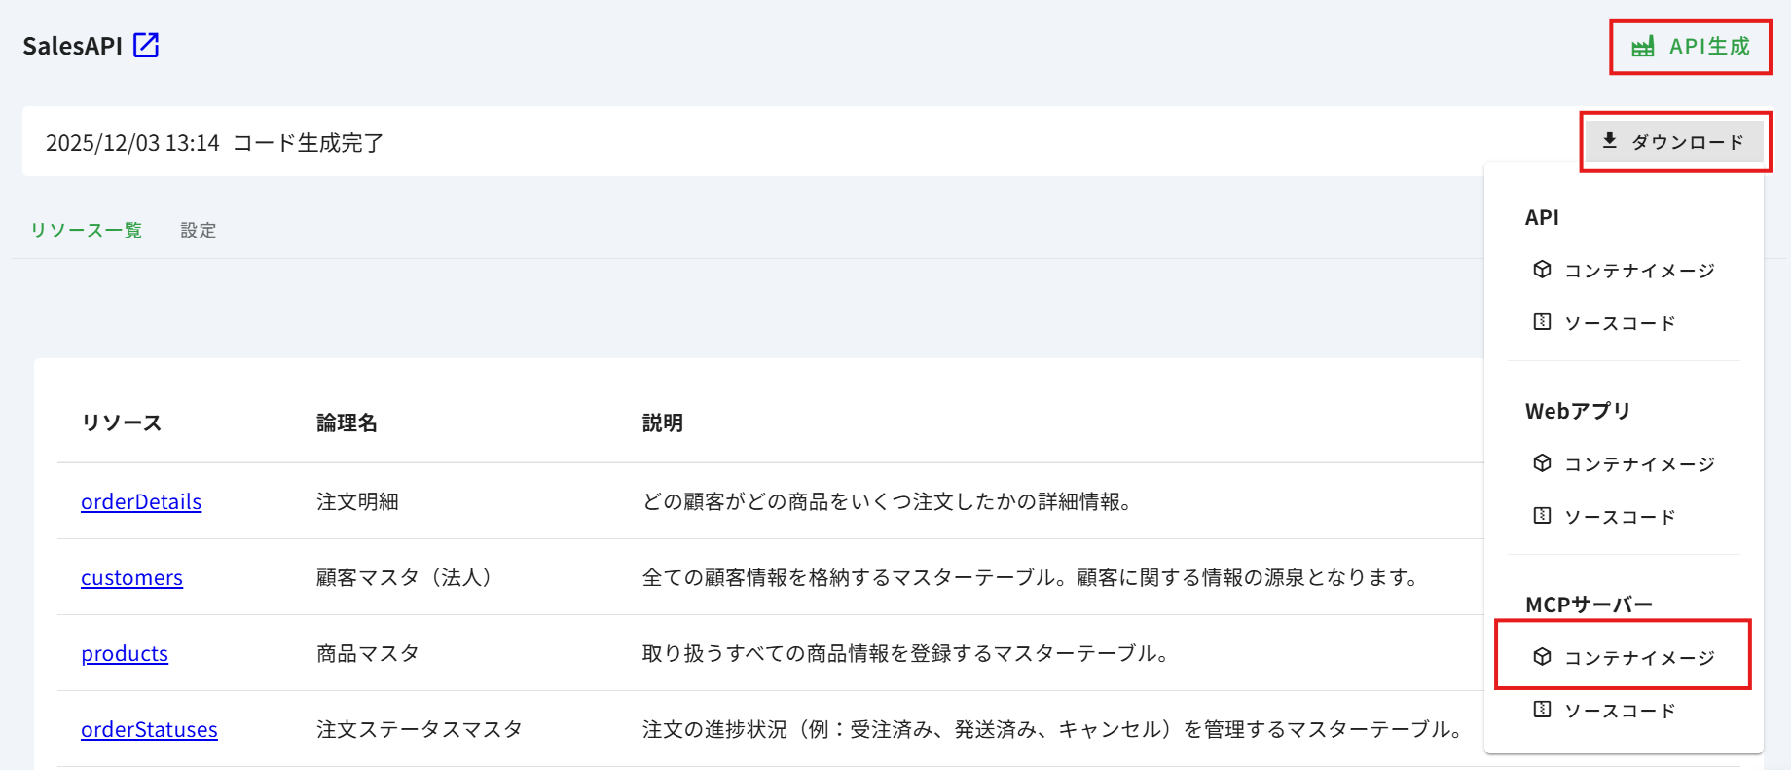The image size is (1791, 770).
Task: Click container cube icon under API section
Action: click(x=1542, y=270)
